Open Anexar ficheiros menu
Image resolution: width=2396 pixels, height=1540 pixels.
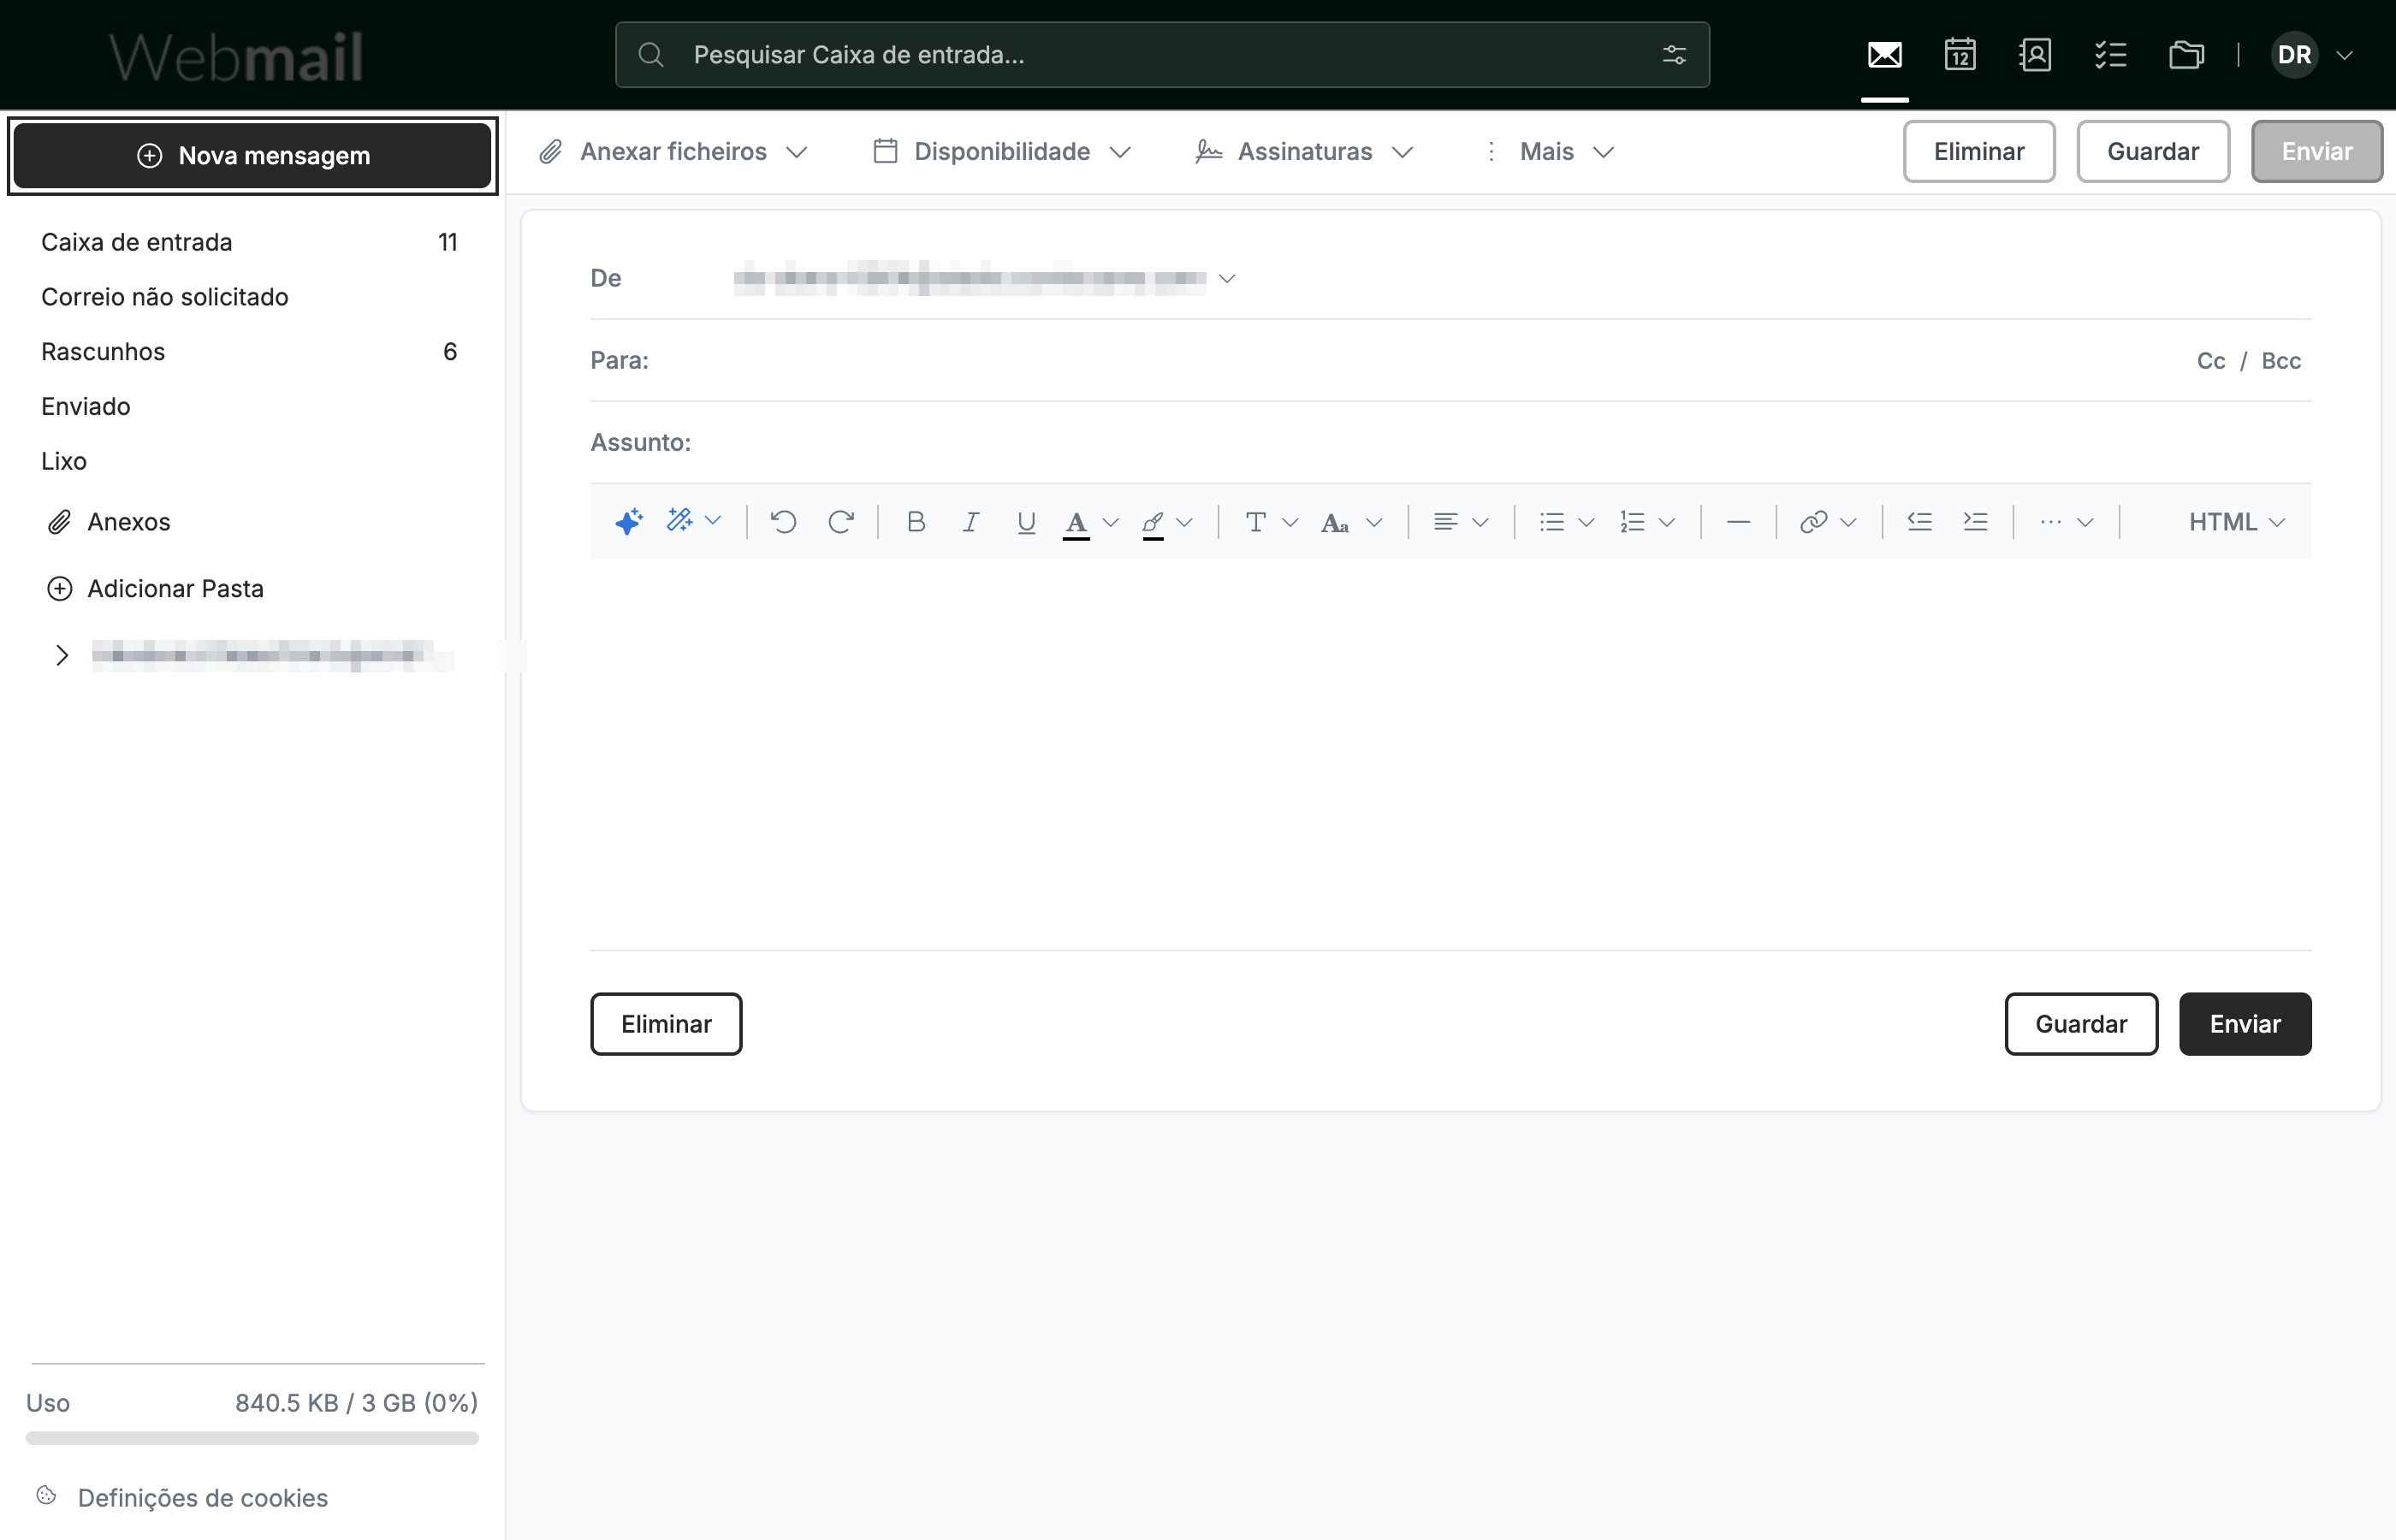pos(673,152)
